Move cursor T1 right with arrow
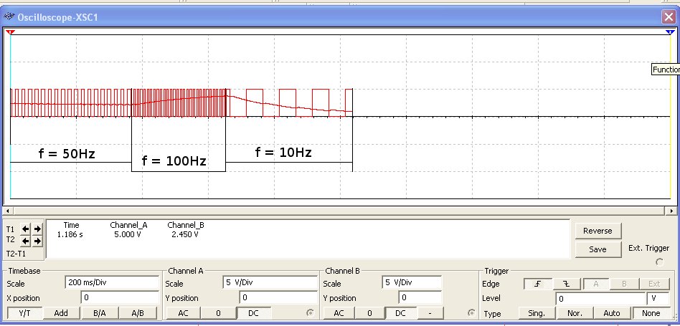This screenshot has width=680, height=326. click(x=37, y=229)
